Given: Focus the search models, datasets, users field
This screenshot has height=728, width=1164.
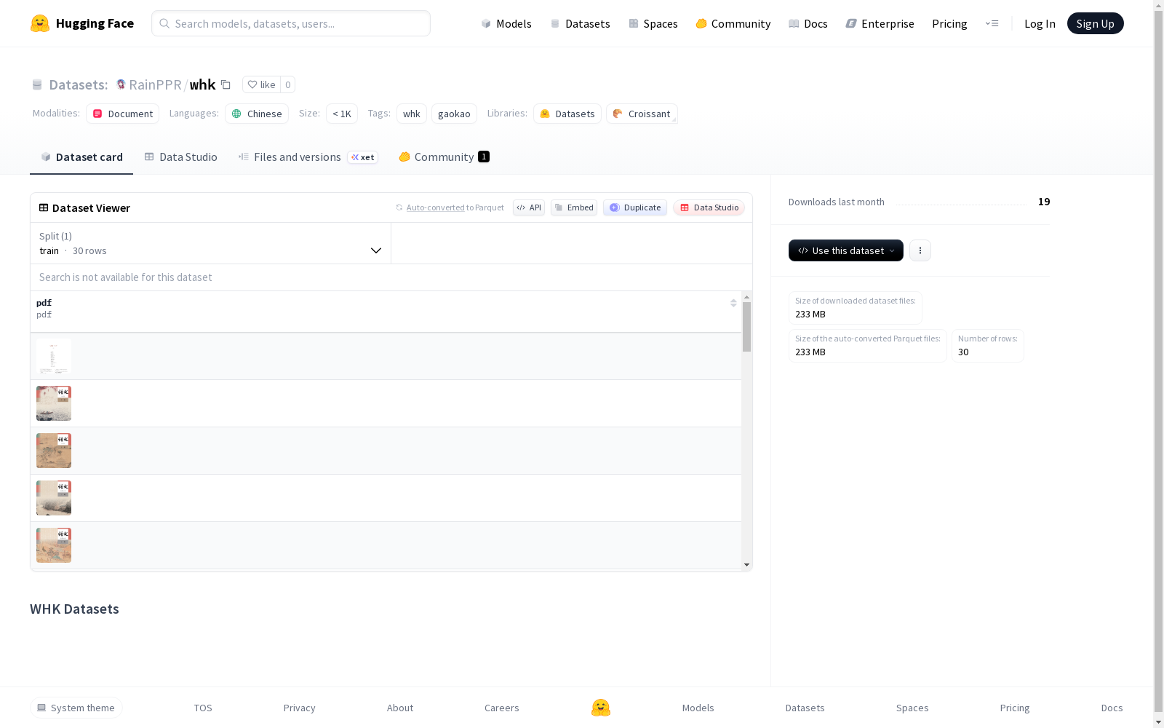Looking at the screenshot, I should (x=291, y=23).
